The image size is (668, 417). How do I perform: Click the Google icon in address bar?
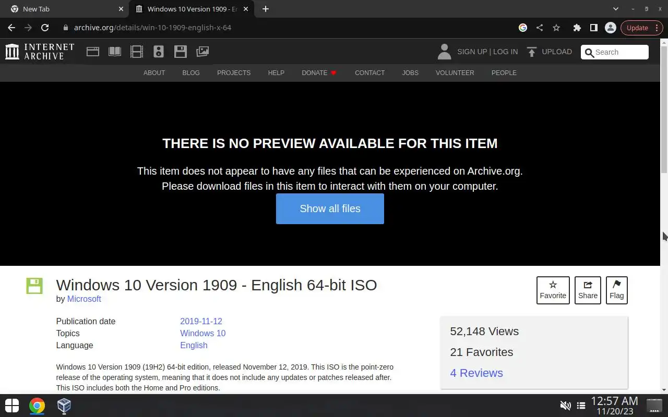(523, 28)
